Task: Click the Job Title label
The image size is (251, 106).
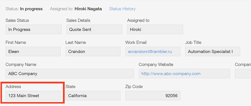Action: tap(193, 42)
